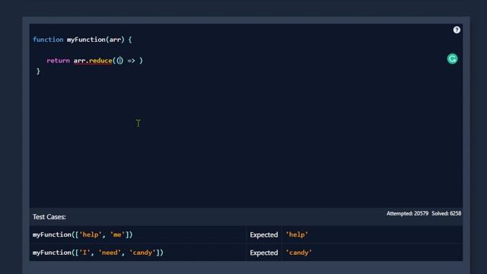Select test case myFunction(['I', 'need', 'candy'])

click(98, 253)
